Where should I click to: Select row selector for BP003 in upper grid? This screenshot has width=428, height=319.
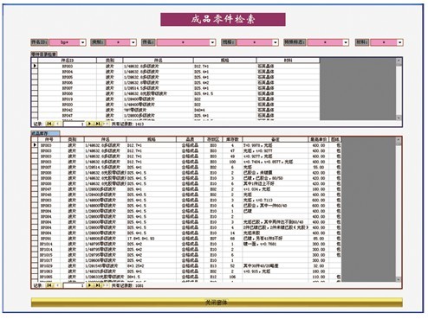pos(35,66)
